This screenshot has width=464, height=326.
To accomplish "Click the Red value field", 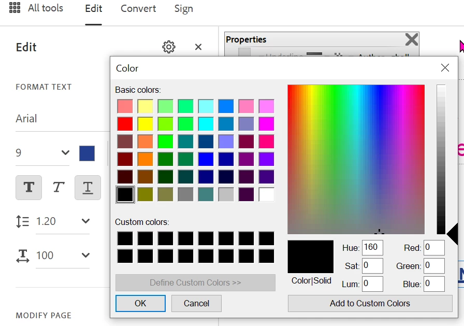I will [434, 248].
